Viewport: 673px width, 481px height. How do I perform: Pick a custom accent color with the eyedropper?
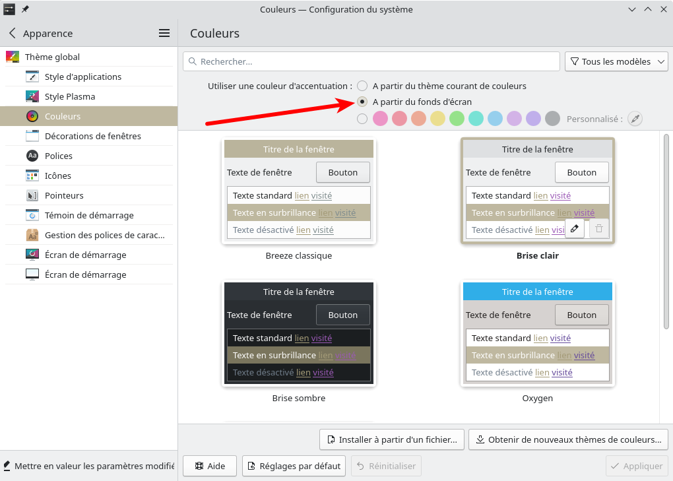[x=635, y=118]
